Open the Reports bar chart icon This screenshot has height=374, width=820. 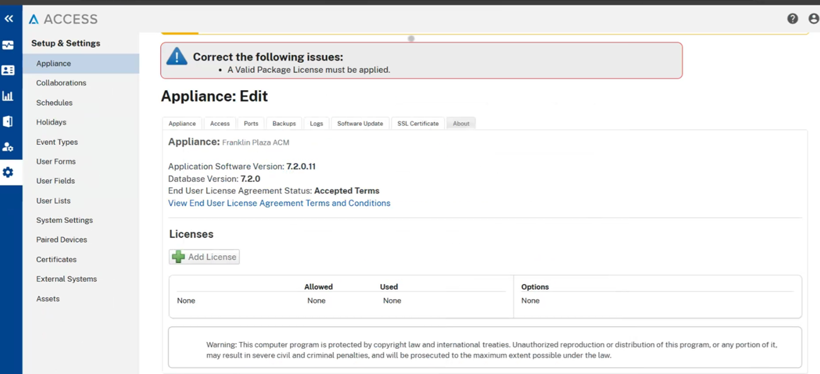point(8,96)
